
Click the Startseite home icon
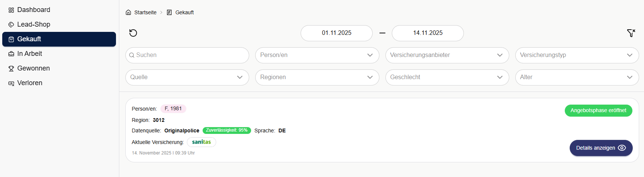(x=128, y=12)
